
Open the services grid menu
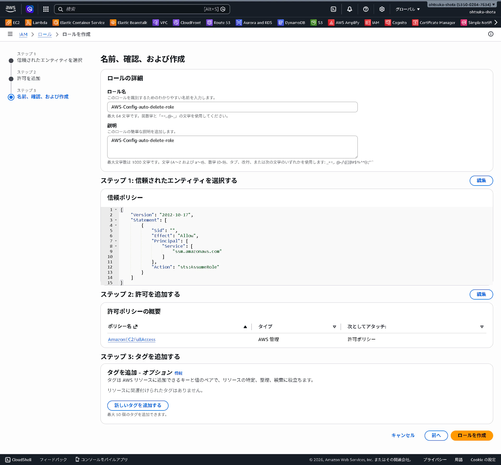[x=46, y=9]
